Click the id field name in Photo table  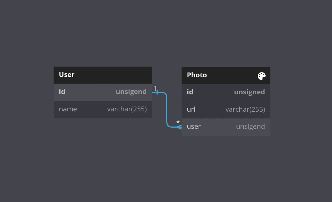[190, 92]
